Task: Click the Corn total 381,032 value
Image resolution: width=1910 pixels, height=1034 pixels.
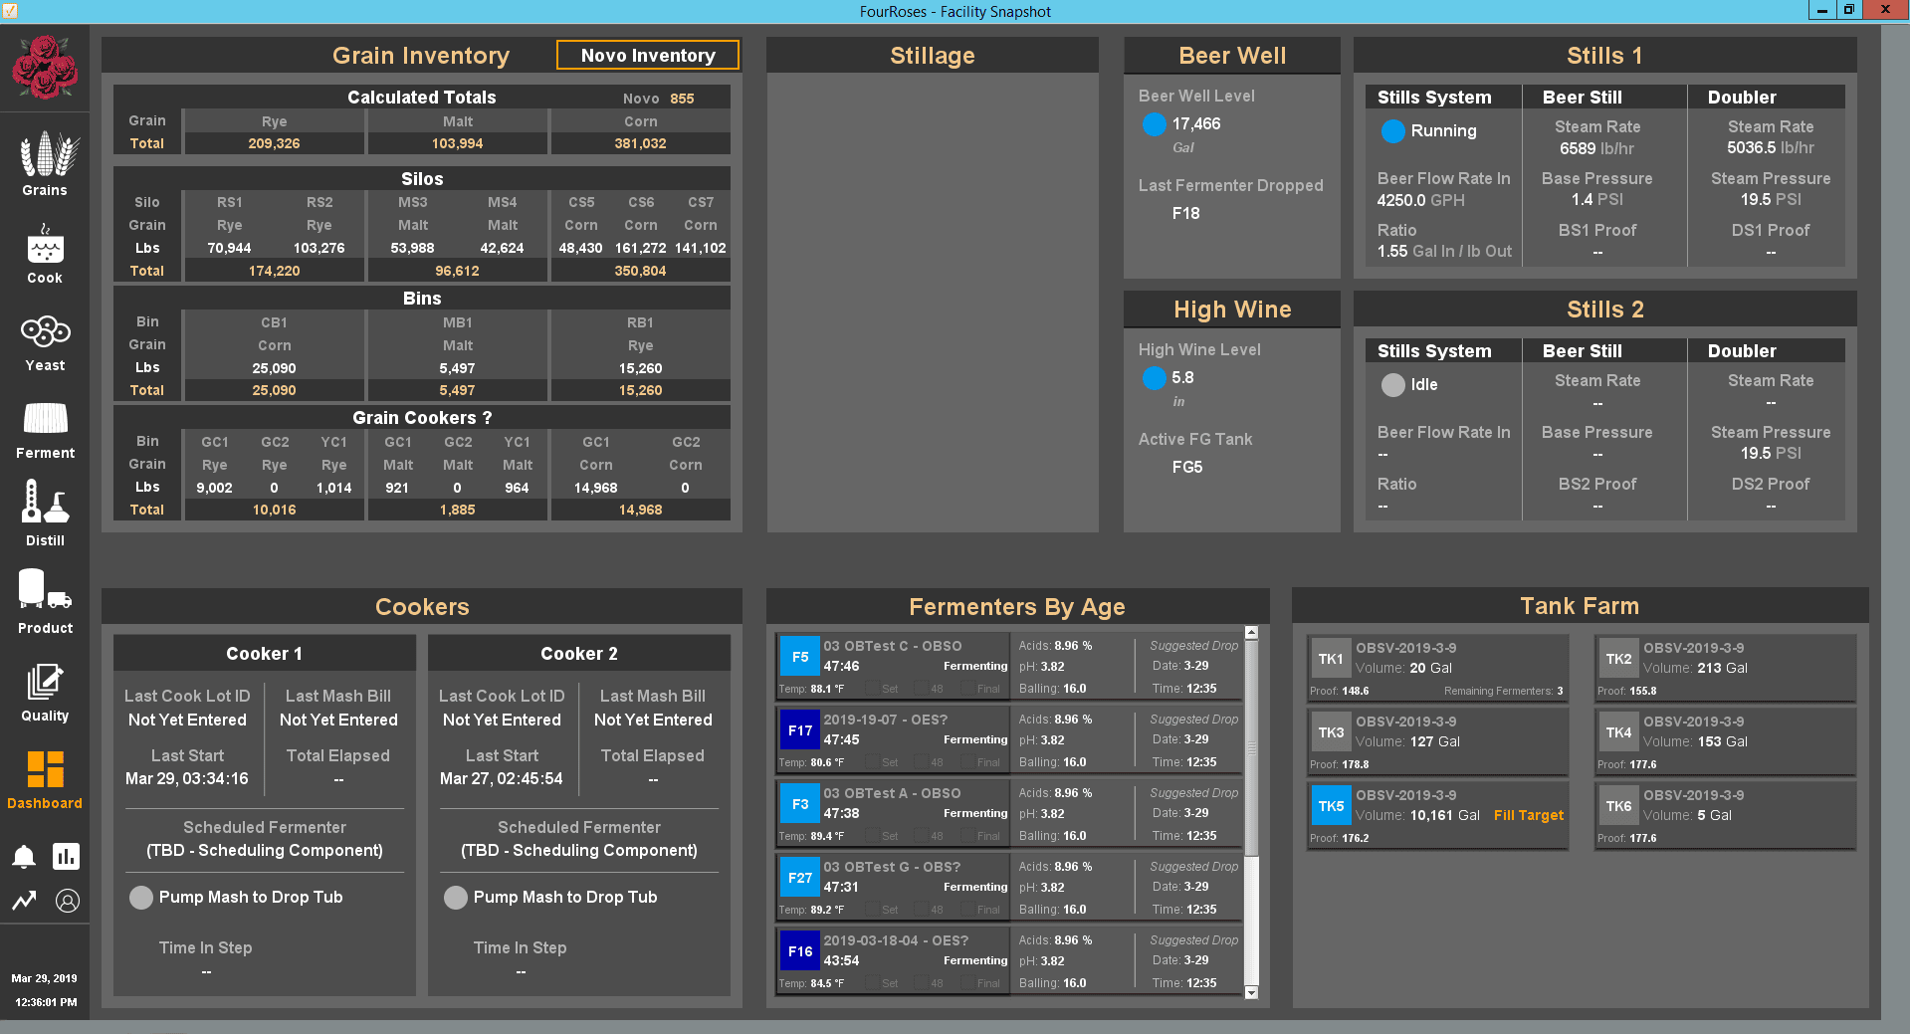Action: [640, 143]
